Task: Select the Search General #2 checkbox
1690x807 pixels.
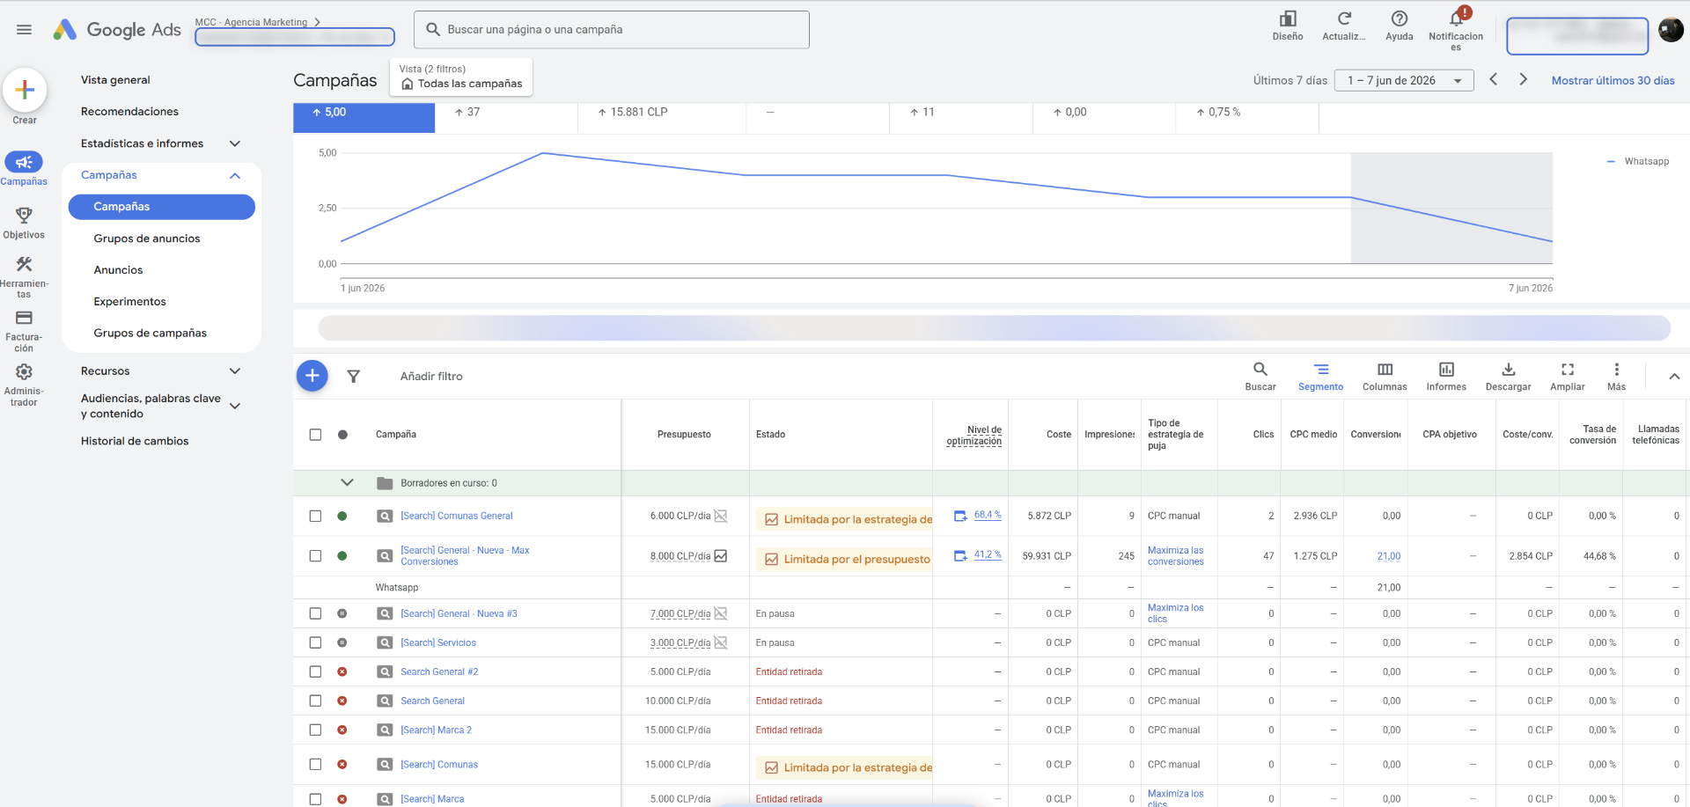Action: (x=315, y=671)
